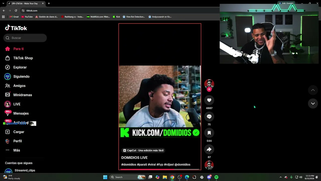The height and width of the screenshot is (181, 321).
Task: Open the creator's profile avatar above the like button
Action: [209, 84]
